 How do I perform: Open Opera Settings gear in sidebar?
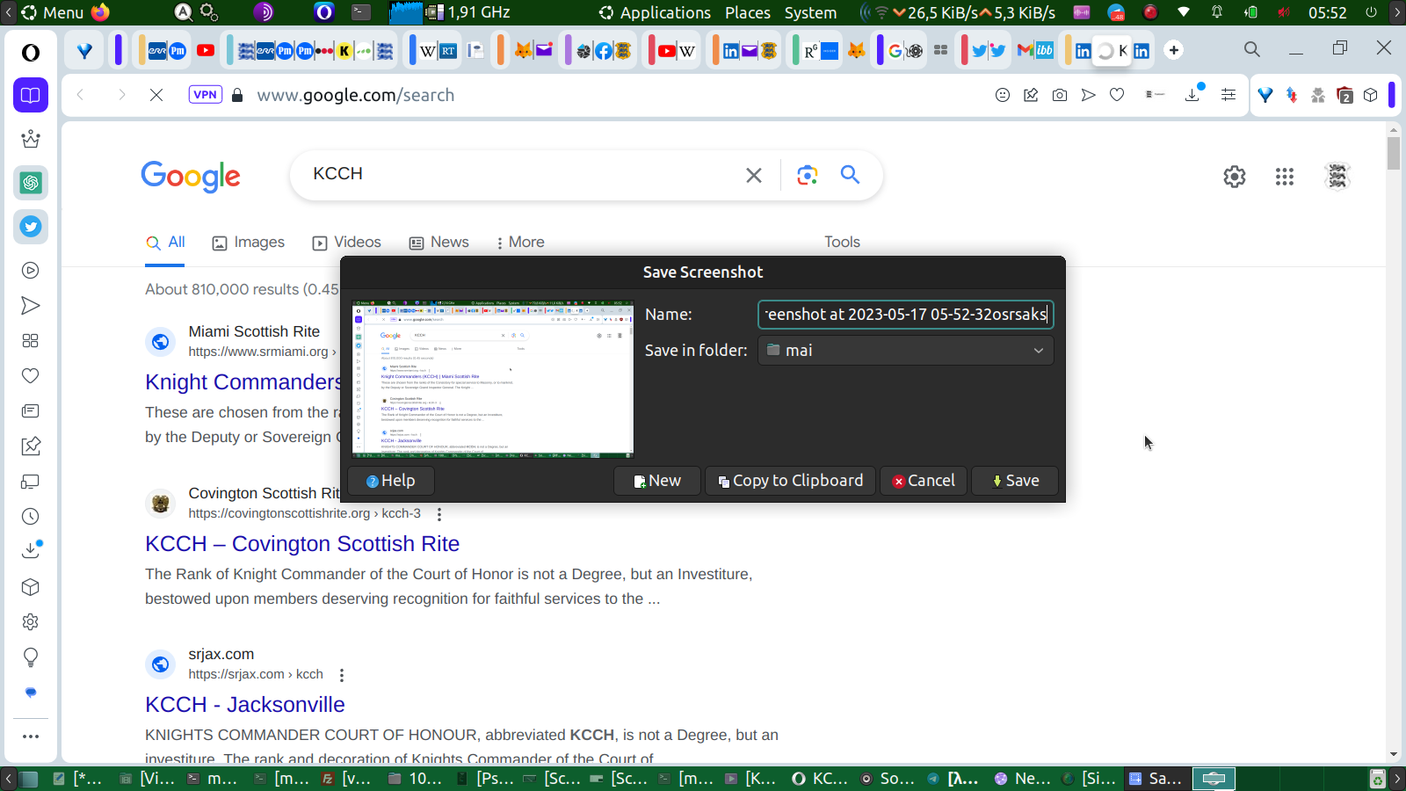click(x=31, y=622)
